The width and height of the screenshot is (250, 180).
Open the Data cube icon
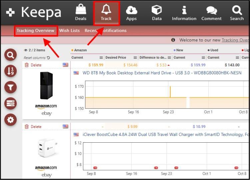click(157, 10)
